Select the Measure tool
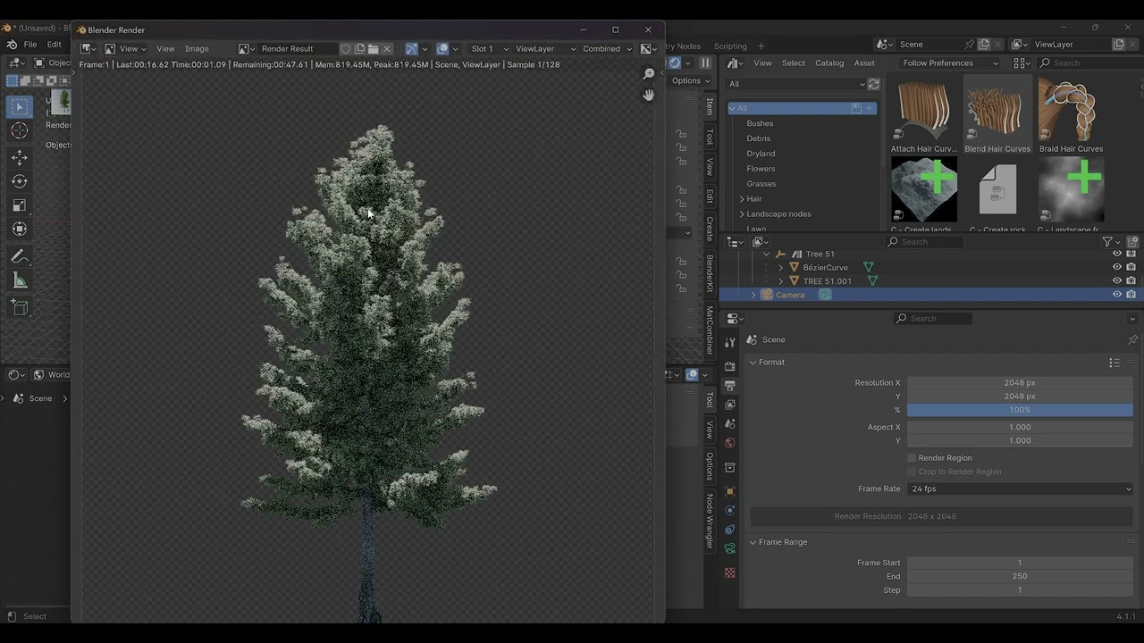This screenshot has height=643, width=1144. point(20,282)
